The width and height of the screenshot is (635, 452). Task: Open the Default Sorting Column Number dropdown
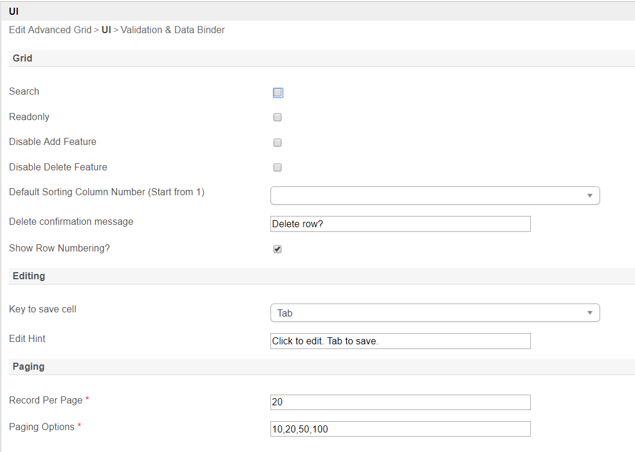[x=435, y=195]
